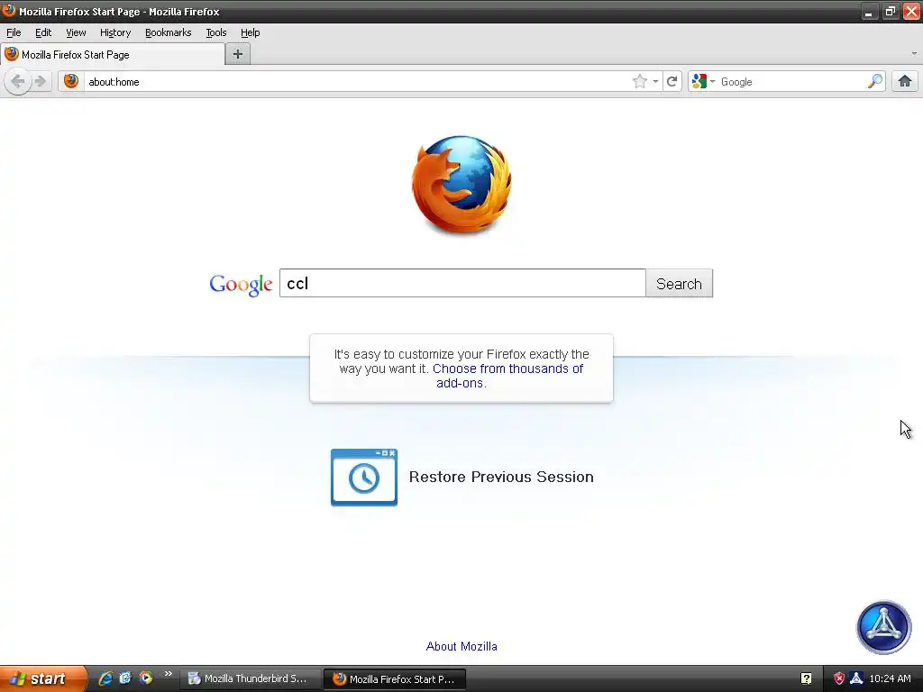
Task: Open the Tools menu
Action: coord(216,32)
